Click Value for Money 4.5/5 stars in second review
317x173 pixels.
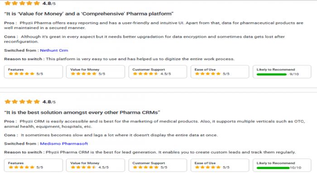pos(83,167)
